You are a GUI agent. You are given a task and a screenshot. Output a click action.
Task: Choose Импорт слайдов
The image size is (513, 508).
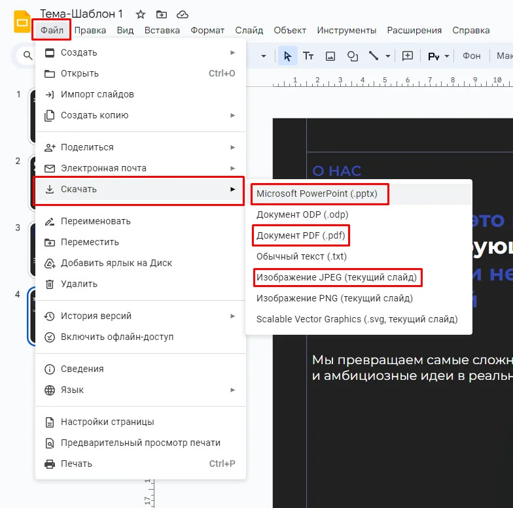tap(140, 94)
